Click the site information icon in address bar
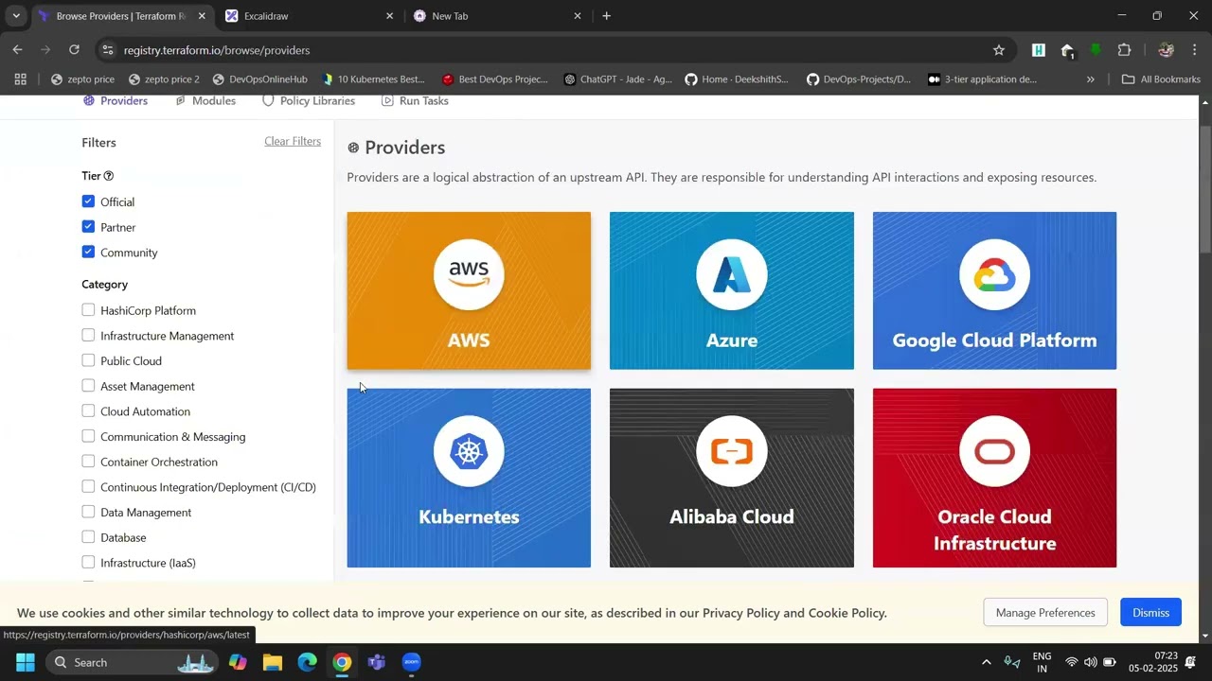1212x681 pixels. 108,50
